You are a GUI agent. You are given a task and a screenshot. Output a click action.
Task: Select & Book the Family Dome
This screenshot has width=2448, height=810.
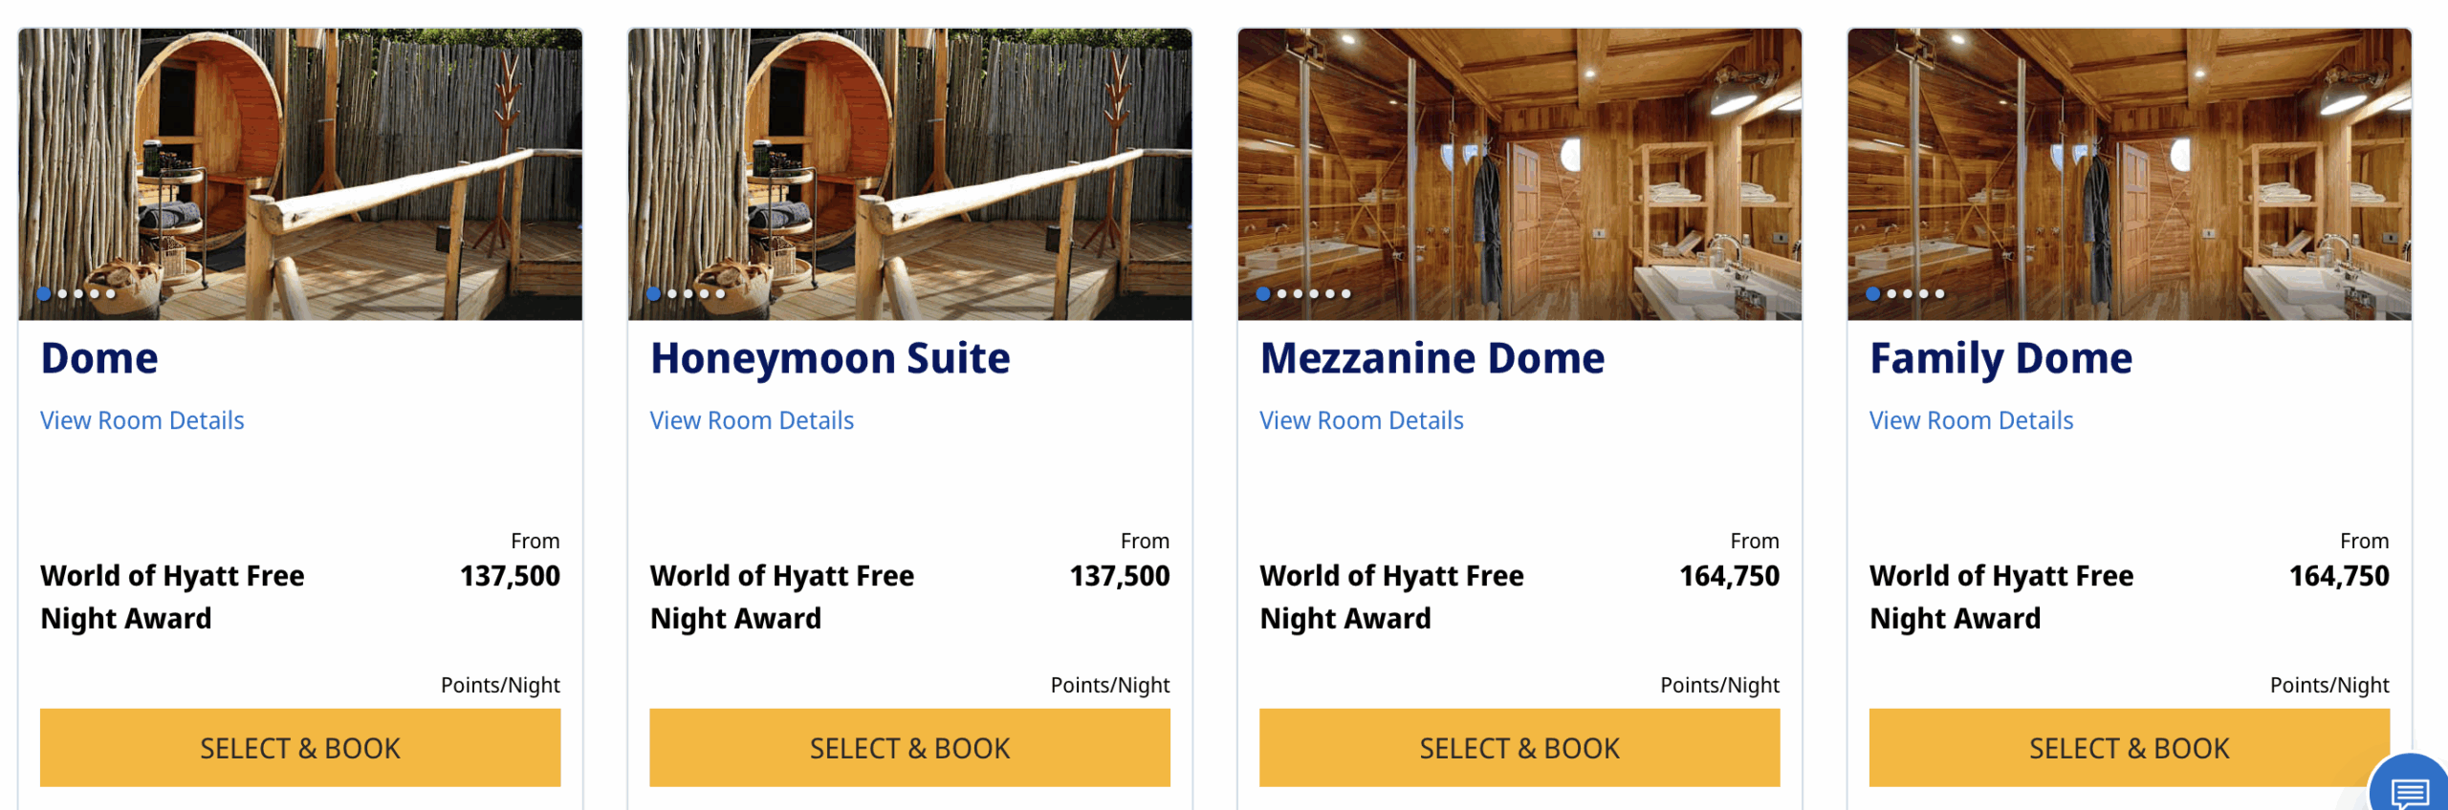2129,747
